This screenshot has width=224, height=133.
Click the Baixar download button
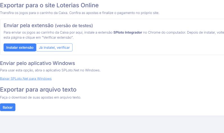[8, 107]
